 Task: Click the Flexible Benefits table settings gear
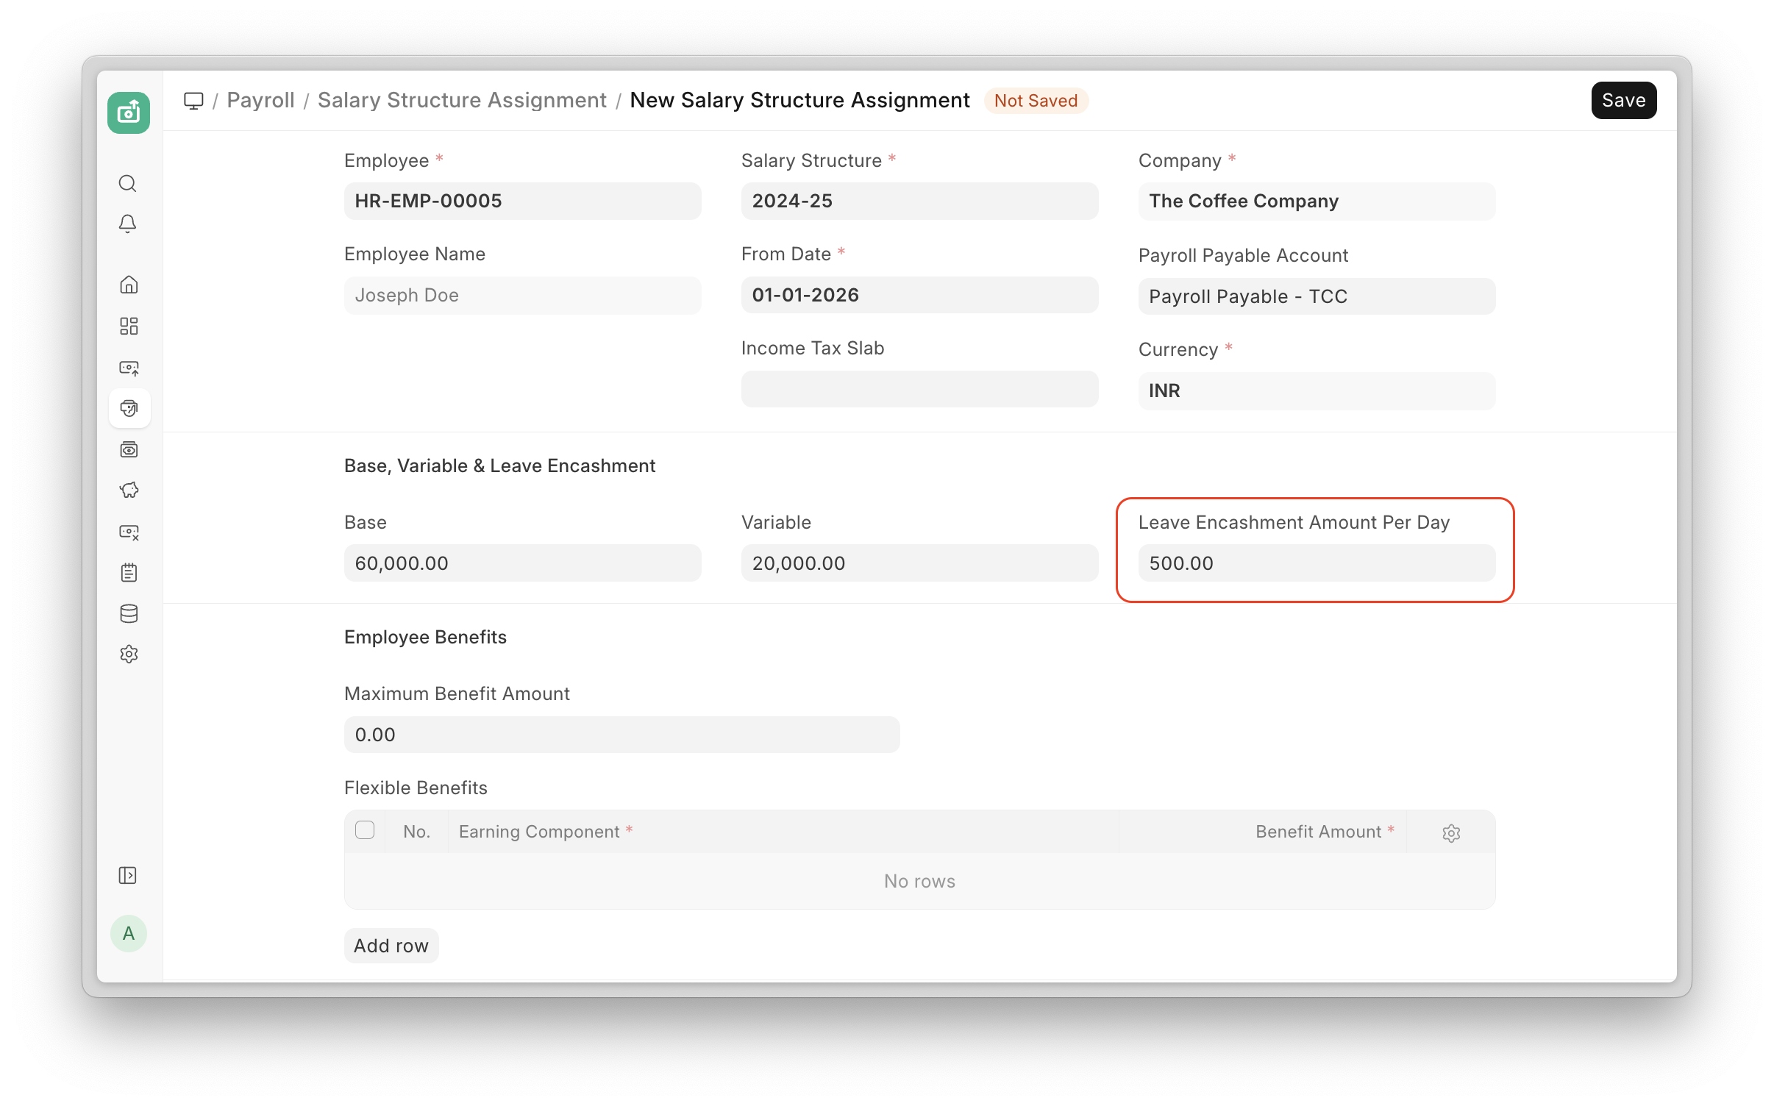click(x=1450, y=832)
